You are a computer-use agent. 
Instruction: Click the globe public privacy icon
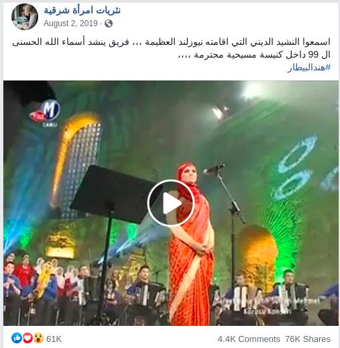click(109, 23)
